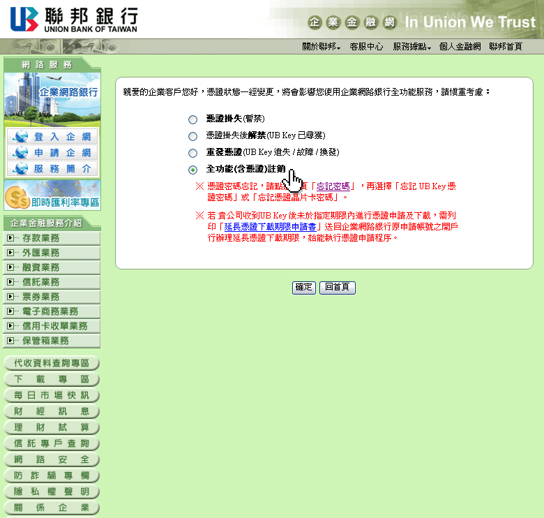
Task: Expand the 外匯業務 arrow icon
Action: pyautogui.click(x=10, y=253)
